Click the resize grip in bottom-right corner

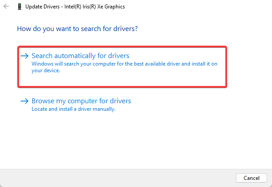269,184
